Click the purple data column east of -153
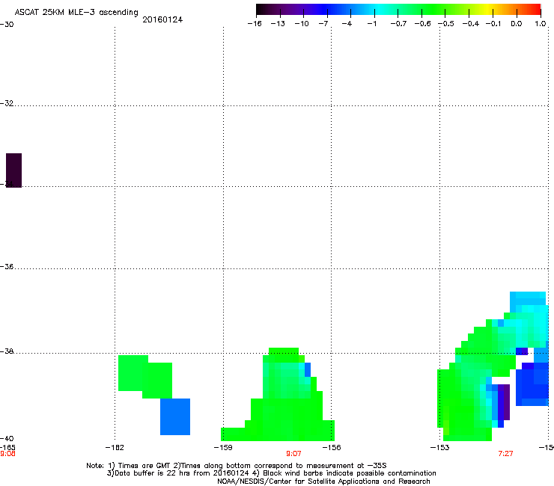 coord(506,402)
